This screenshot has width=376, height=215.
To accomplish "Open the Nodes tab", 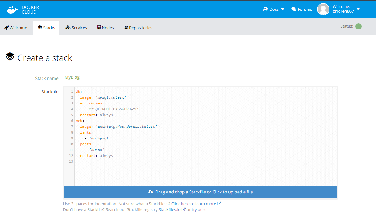I will (105, 28).
